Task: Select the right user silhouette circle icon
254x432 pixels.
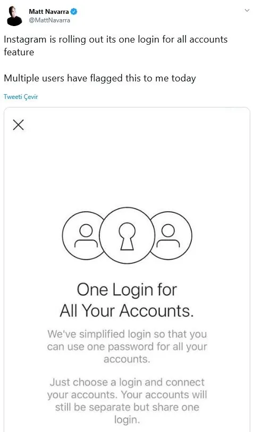Action: pos(171,236)
